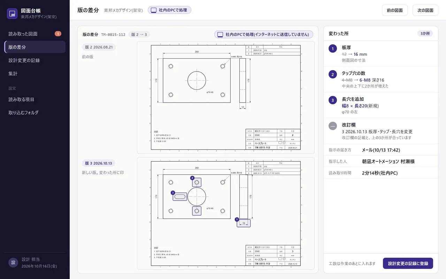Select the 12 → 16 mm change value
This screenshot has width=446, height=279.
354,54
